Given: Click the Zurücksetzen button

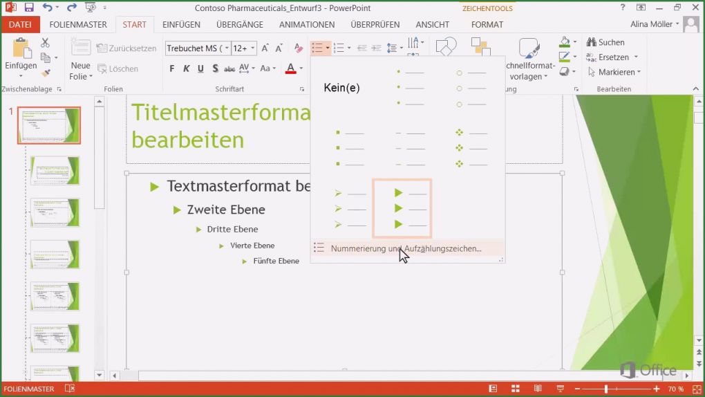Looking at the screenshot, I should (x=126, y=48).
